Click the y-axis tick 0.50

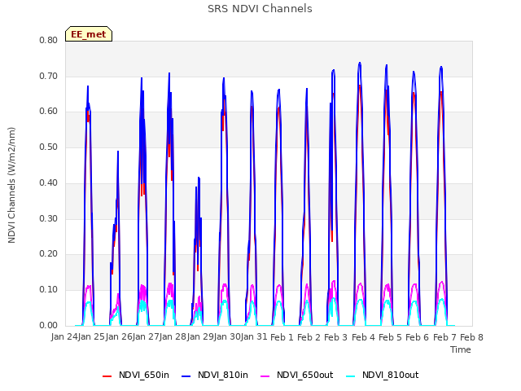49,147
